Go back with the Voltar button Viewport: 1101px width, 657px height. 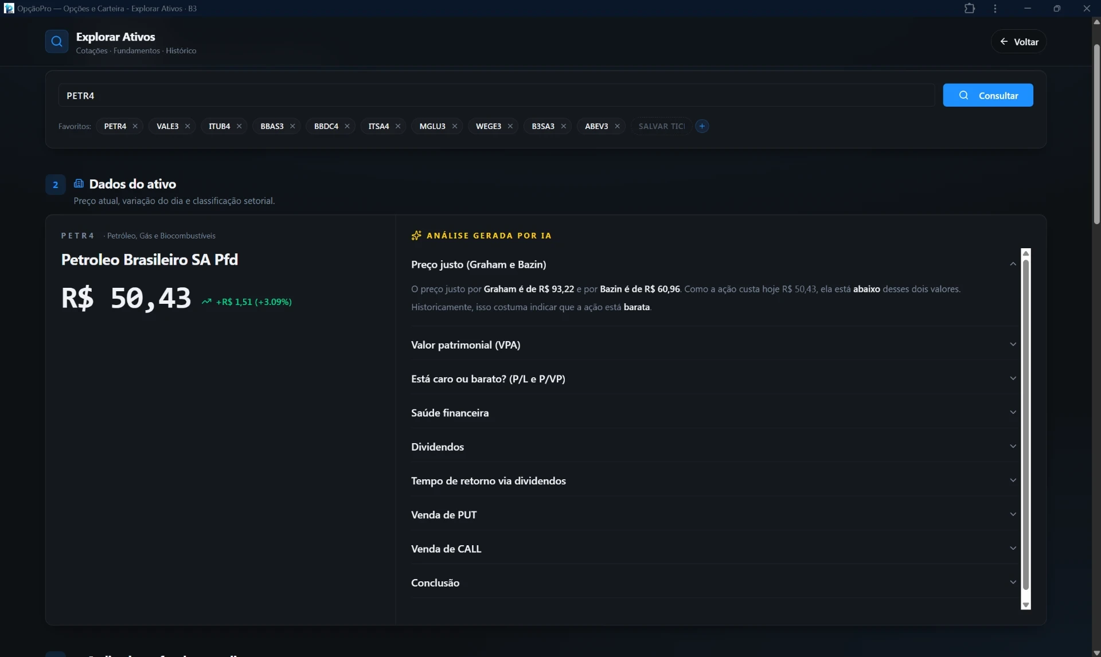[1018, 41]
